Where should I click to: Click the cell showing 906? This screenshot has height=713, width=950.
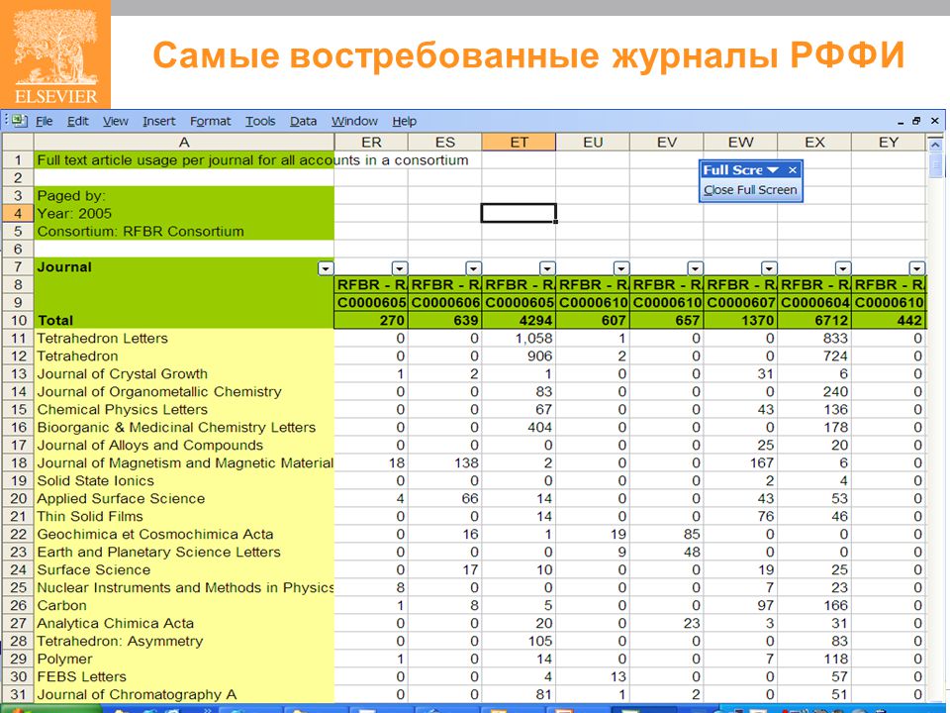520,356
